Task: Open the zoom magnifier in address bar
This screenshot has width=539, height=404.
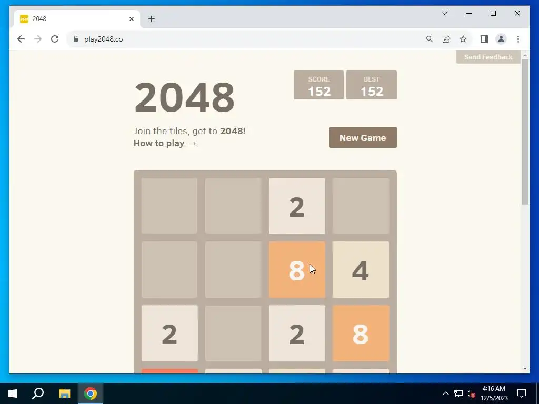Action: (429, 39)
